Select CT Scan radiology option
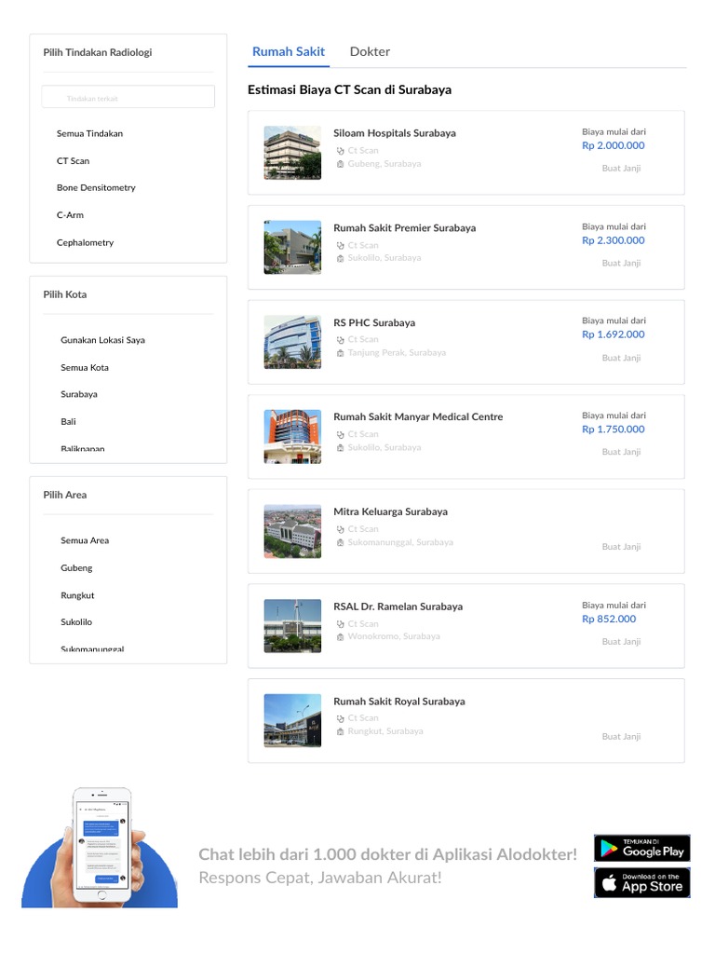Viewport: 715px width, 954px height. pyautogui.click(x=73, y=160)
